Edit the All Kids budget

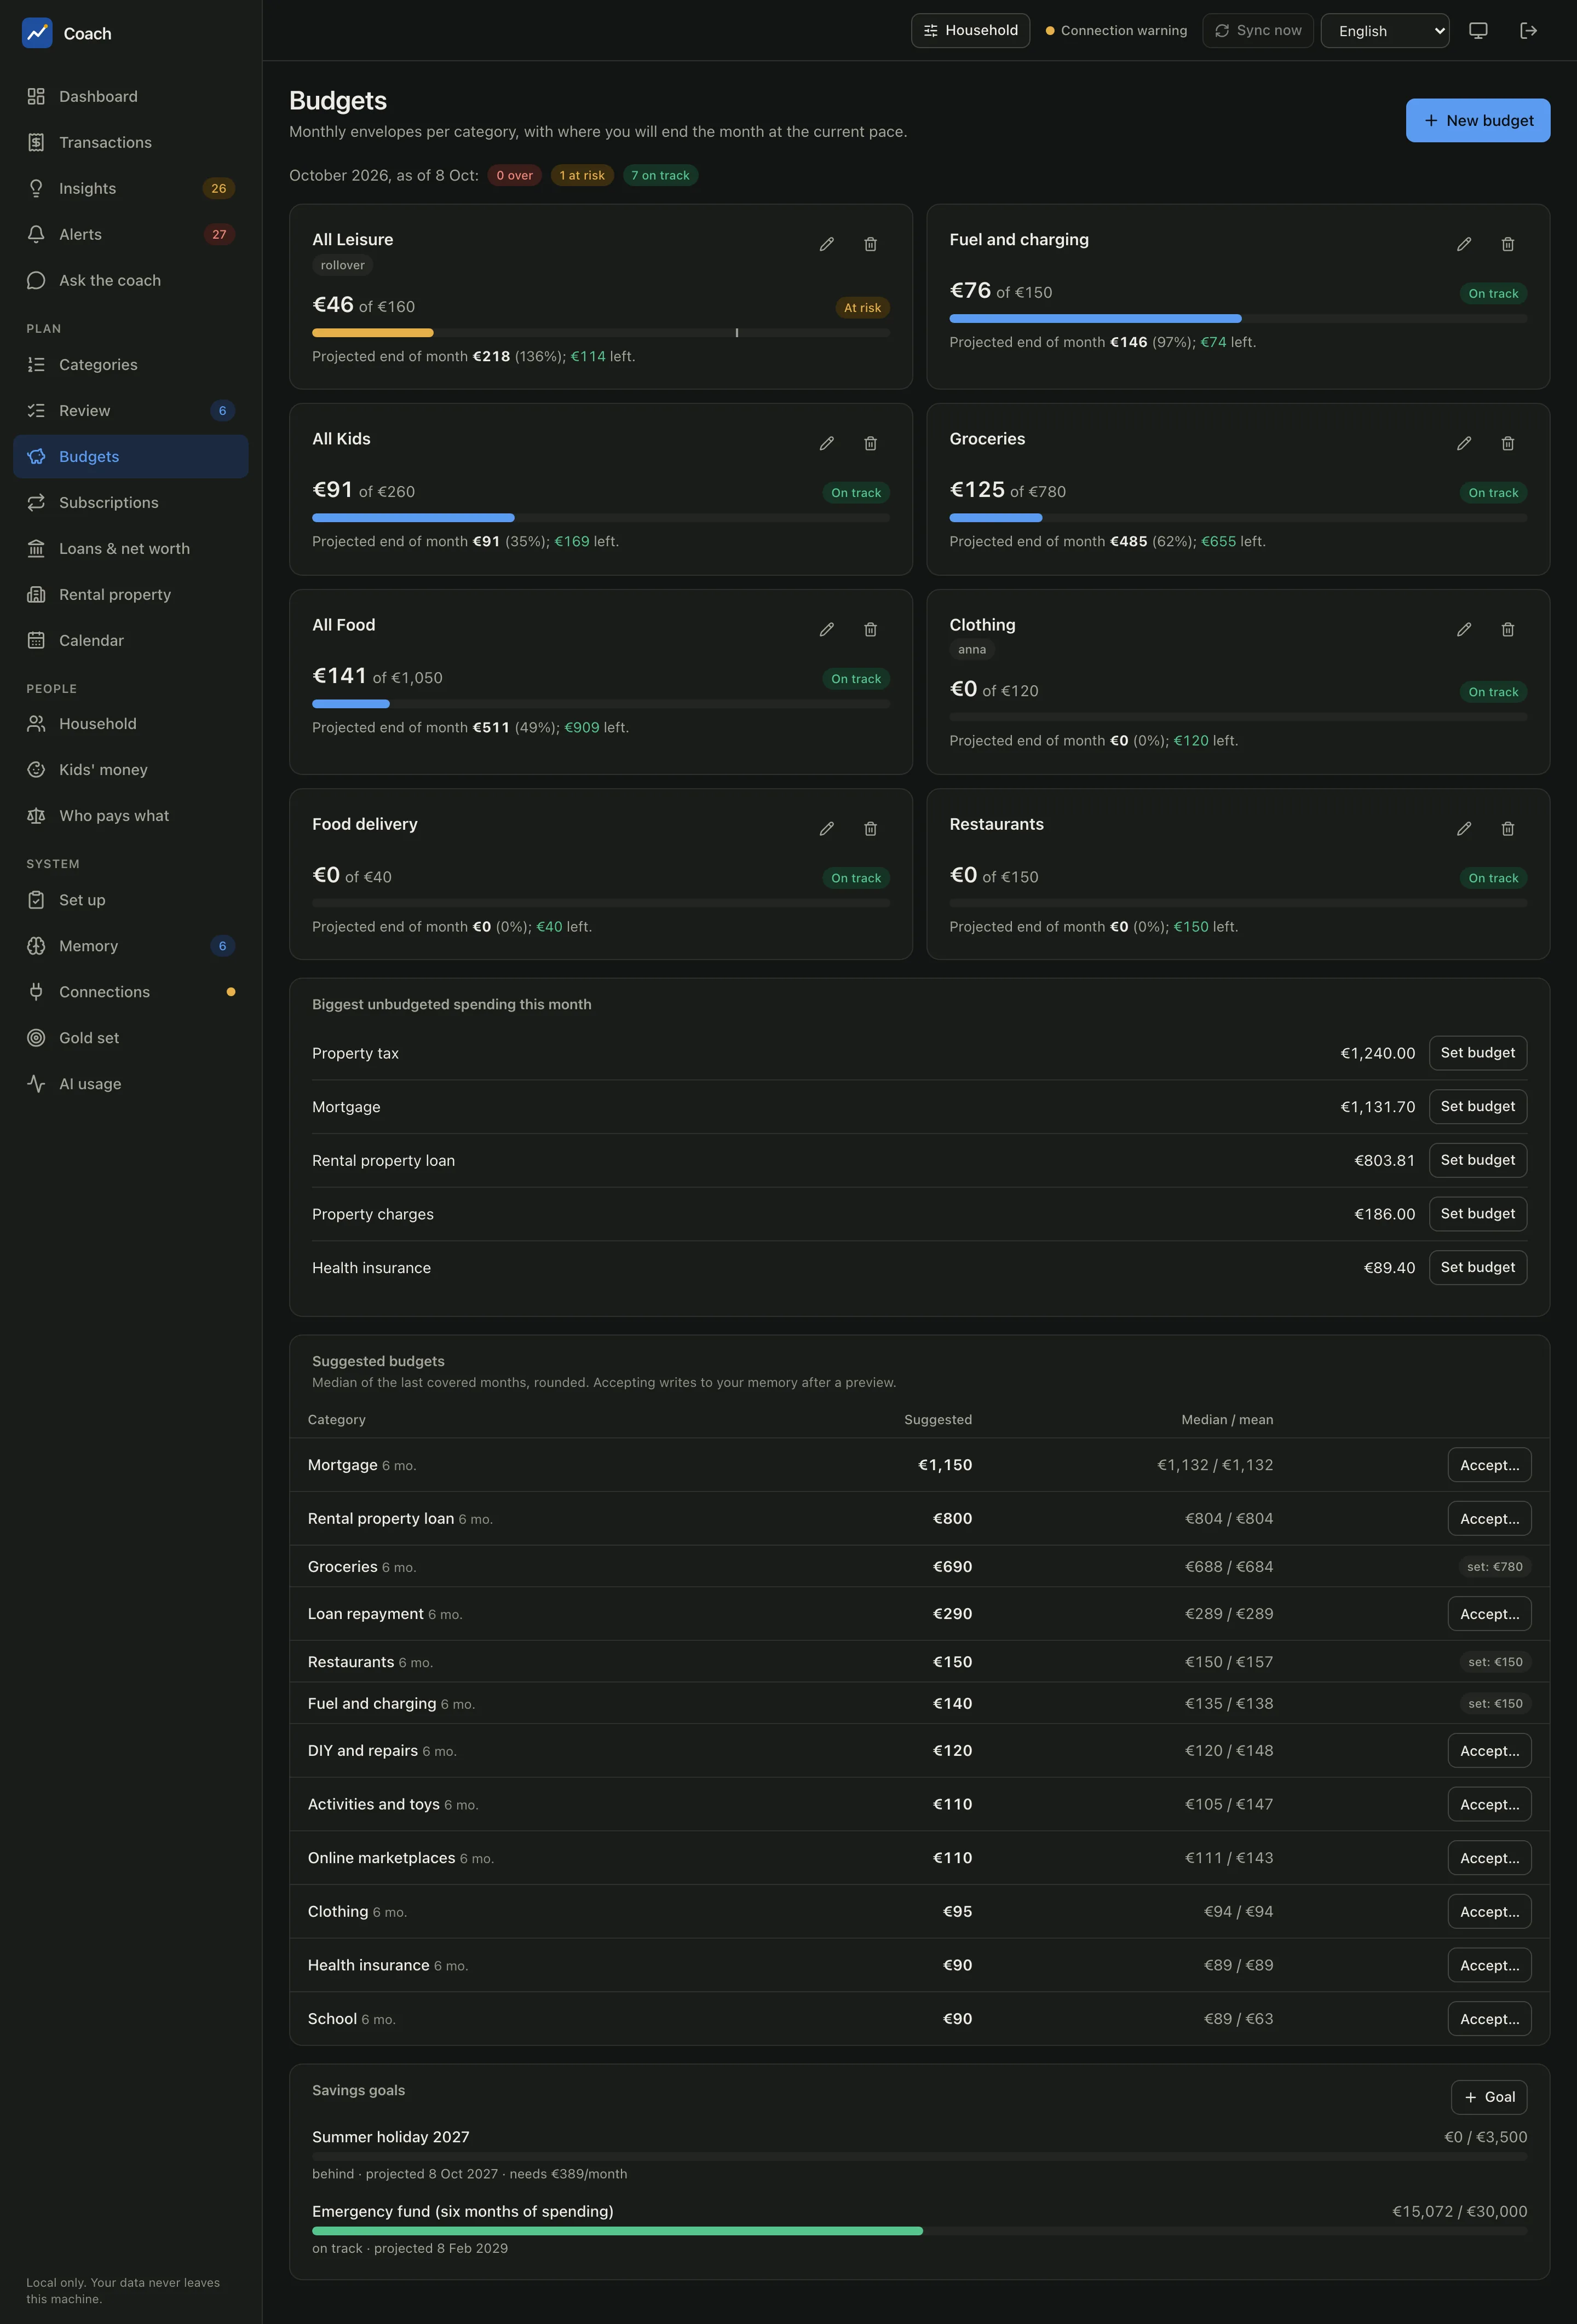click(x=826, y=443)
